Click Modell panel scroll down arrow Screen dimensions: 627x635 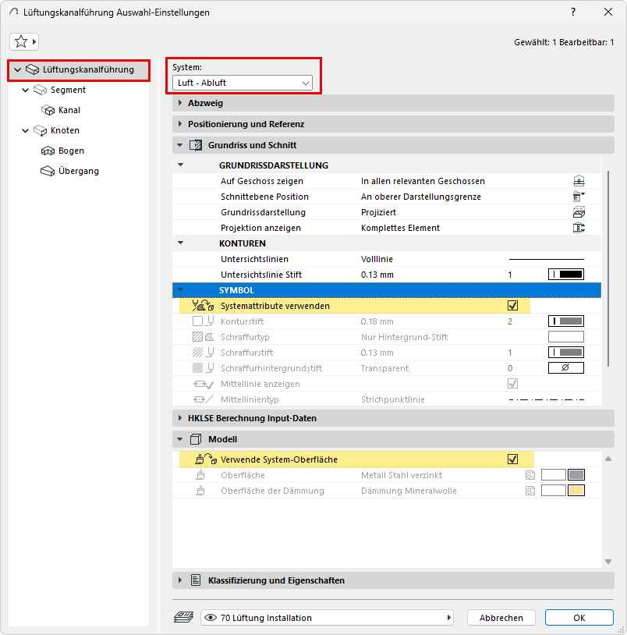[x=608, y=562]
